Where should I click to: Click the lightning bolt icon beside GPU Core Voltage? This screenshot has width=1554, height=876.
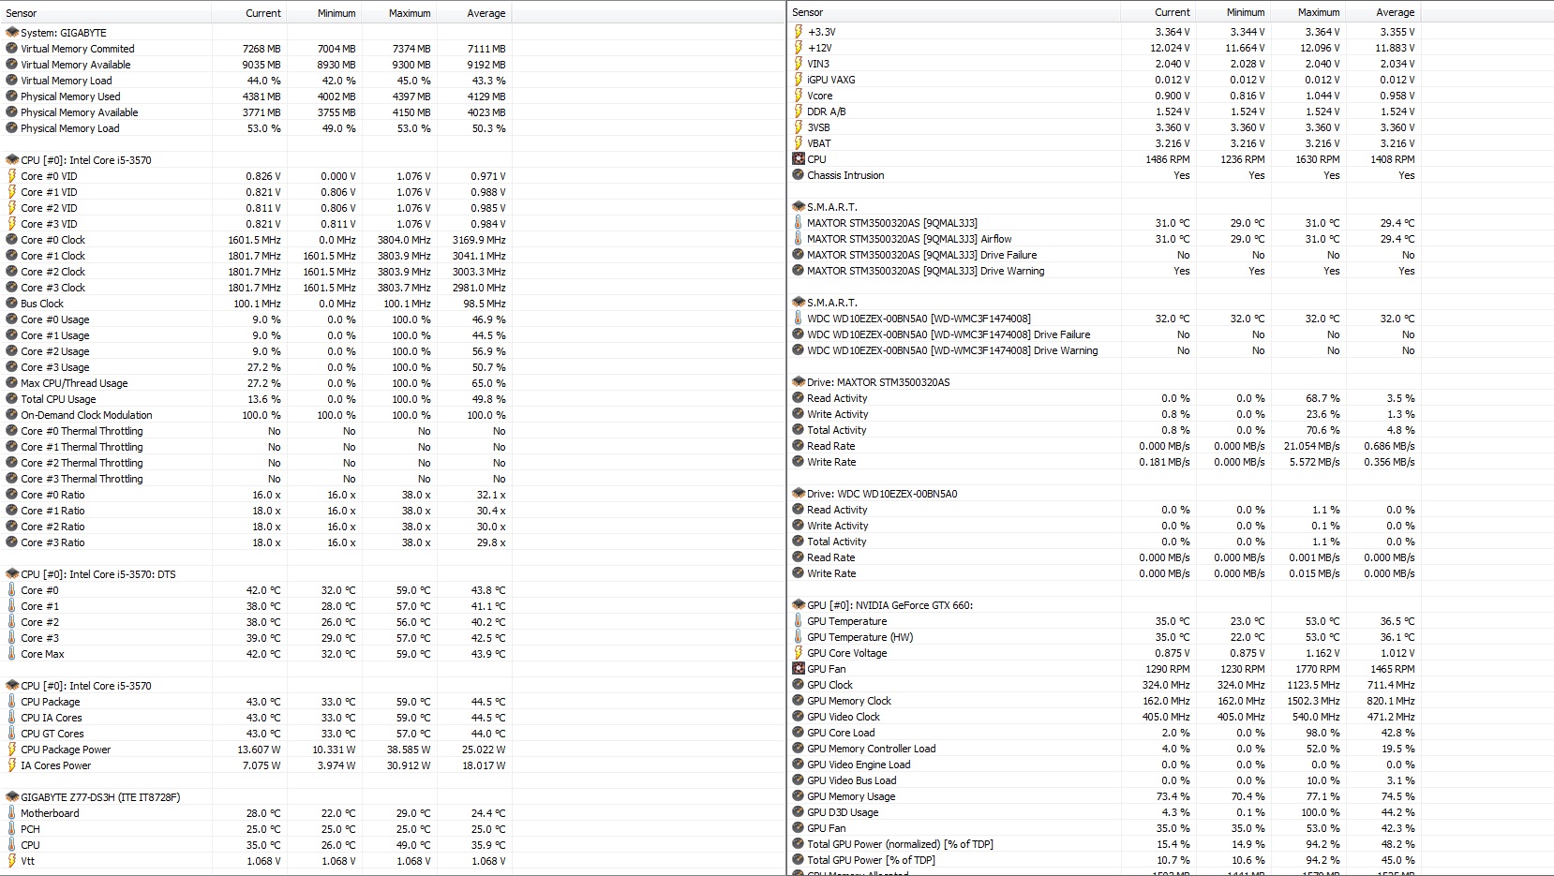(x=798, y=653)
